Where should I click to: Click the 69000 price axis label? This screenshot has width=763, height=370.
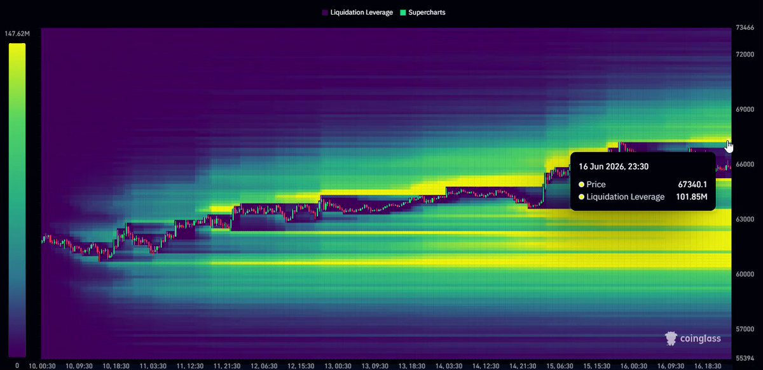[745, 110]
